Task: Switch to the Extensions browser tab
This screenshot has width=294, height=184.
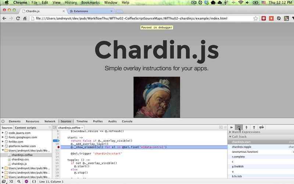Action: click(90, 11)
